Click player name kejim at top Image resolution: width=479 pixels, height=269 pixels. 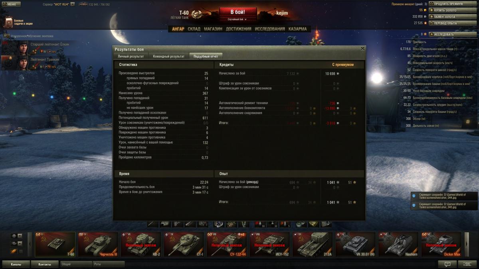282,13
